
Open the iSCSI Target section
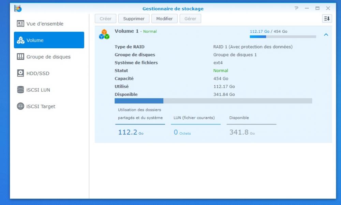tap(41, 106)
